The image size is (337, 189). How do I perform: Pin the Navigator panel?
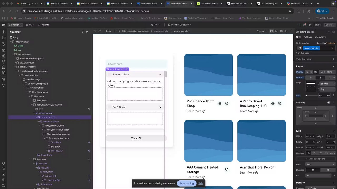click(87, 32)
